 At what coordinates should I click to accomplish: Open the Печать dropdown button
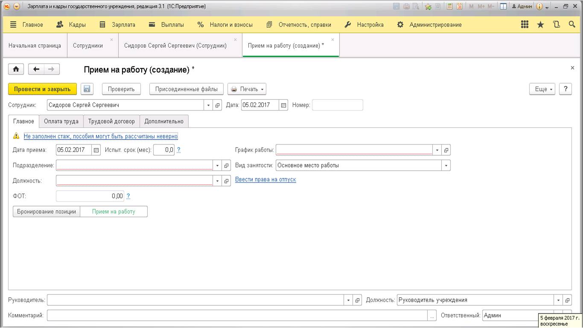coord(247,89)
